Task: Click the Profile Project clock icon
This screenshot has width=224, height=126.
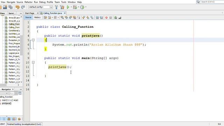Action: [x=82, y=7]
